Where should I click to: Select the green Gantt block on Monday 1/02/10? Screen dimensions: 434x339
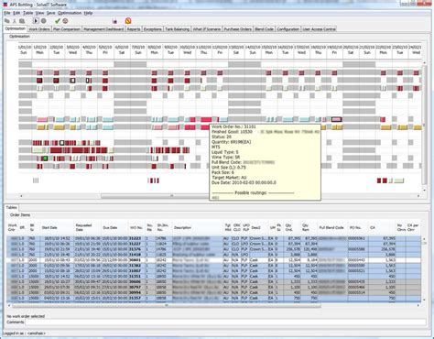click(x=45, y=159)
